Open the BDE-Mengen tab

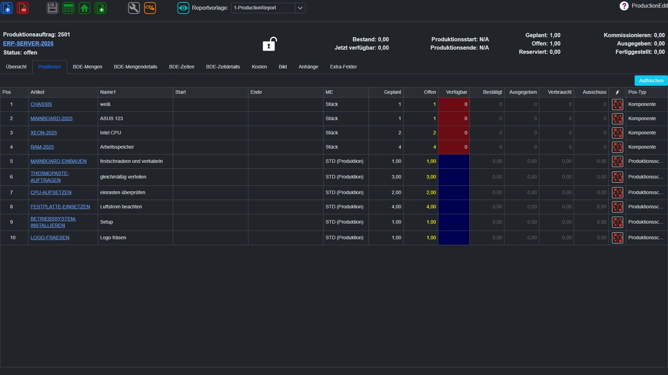pos(87,67)
